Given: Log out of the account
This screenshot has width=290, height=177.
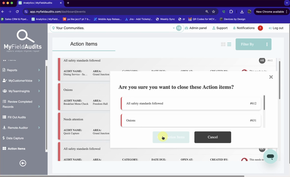Looking at the screenshot, I should click(276, 28).
